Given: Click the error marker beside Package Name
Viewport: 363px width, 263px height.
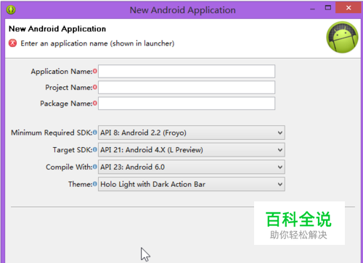Looking at the screenshot, I should point(95,103).
